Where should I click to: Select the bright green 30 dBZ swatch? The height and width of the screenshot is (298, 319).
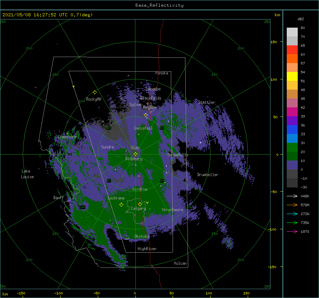292,147
